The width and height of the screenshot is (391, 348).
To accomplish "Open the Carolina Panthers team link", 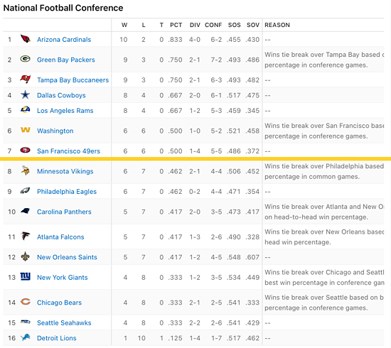I will tap(64, 212).
